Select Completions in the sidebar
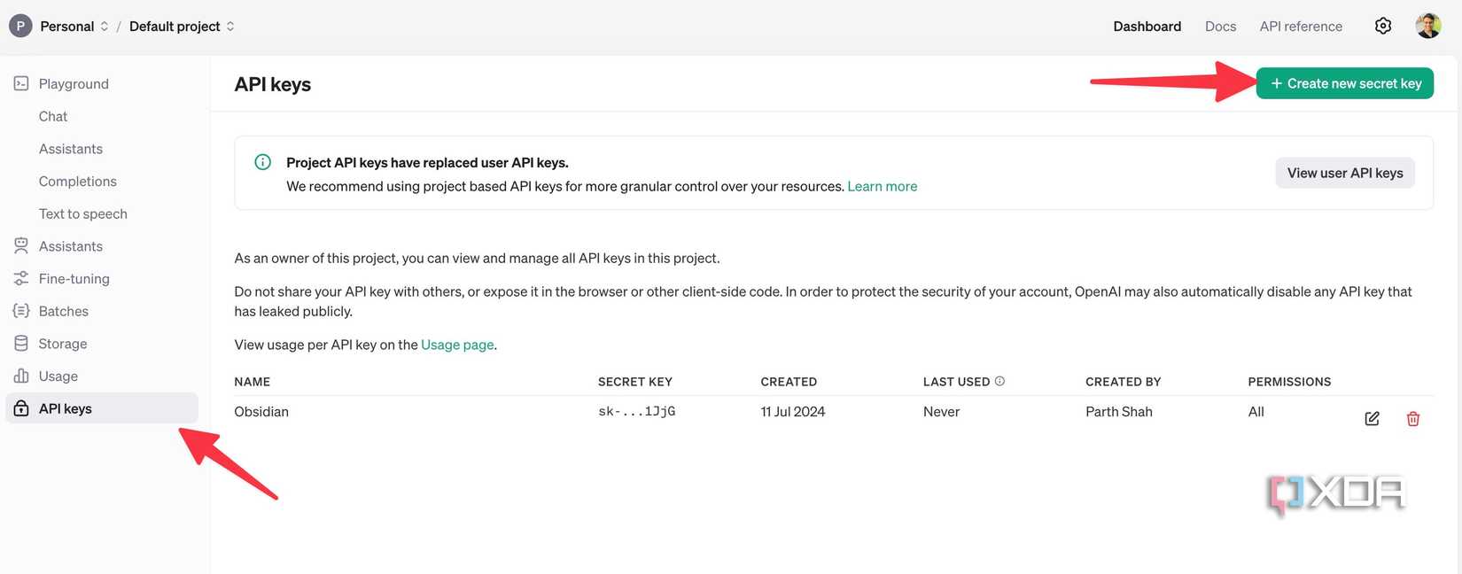This screenshot has height=574, width=1462. tap(78, 181)
